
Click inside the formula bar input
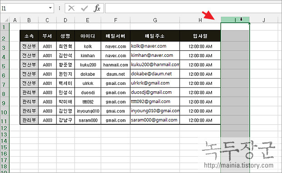coord(193,8)
